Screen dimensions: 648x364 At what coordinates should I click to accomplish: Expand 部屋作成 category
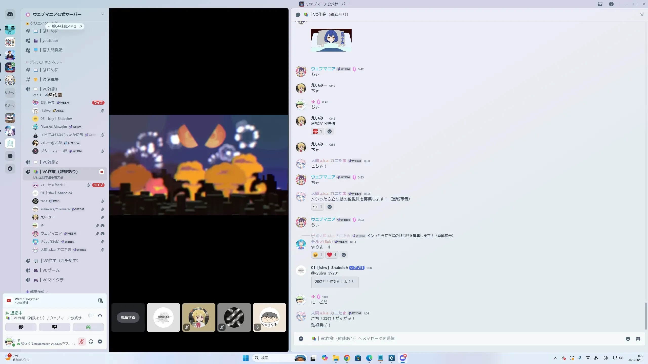tap(37, 292)
